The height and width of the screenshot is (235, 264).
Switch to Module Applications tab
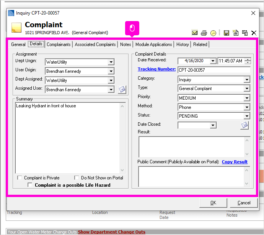153,44
